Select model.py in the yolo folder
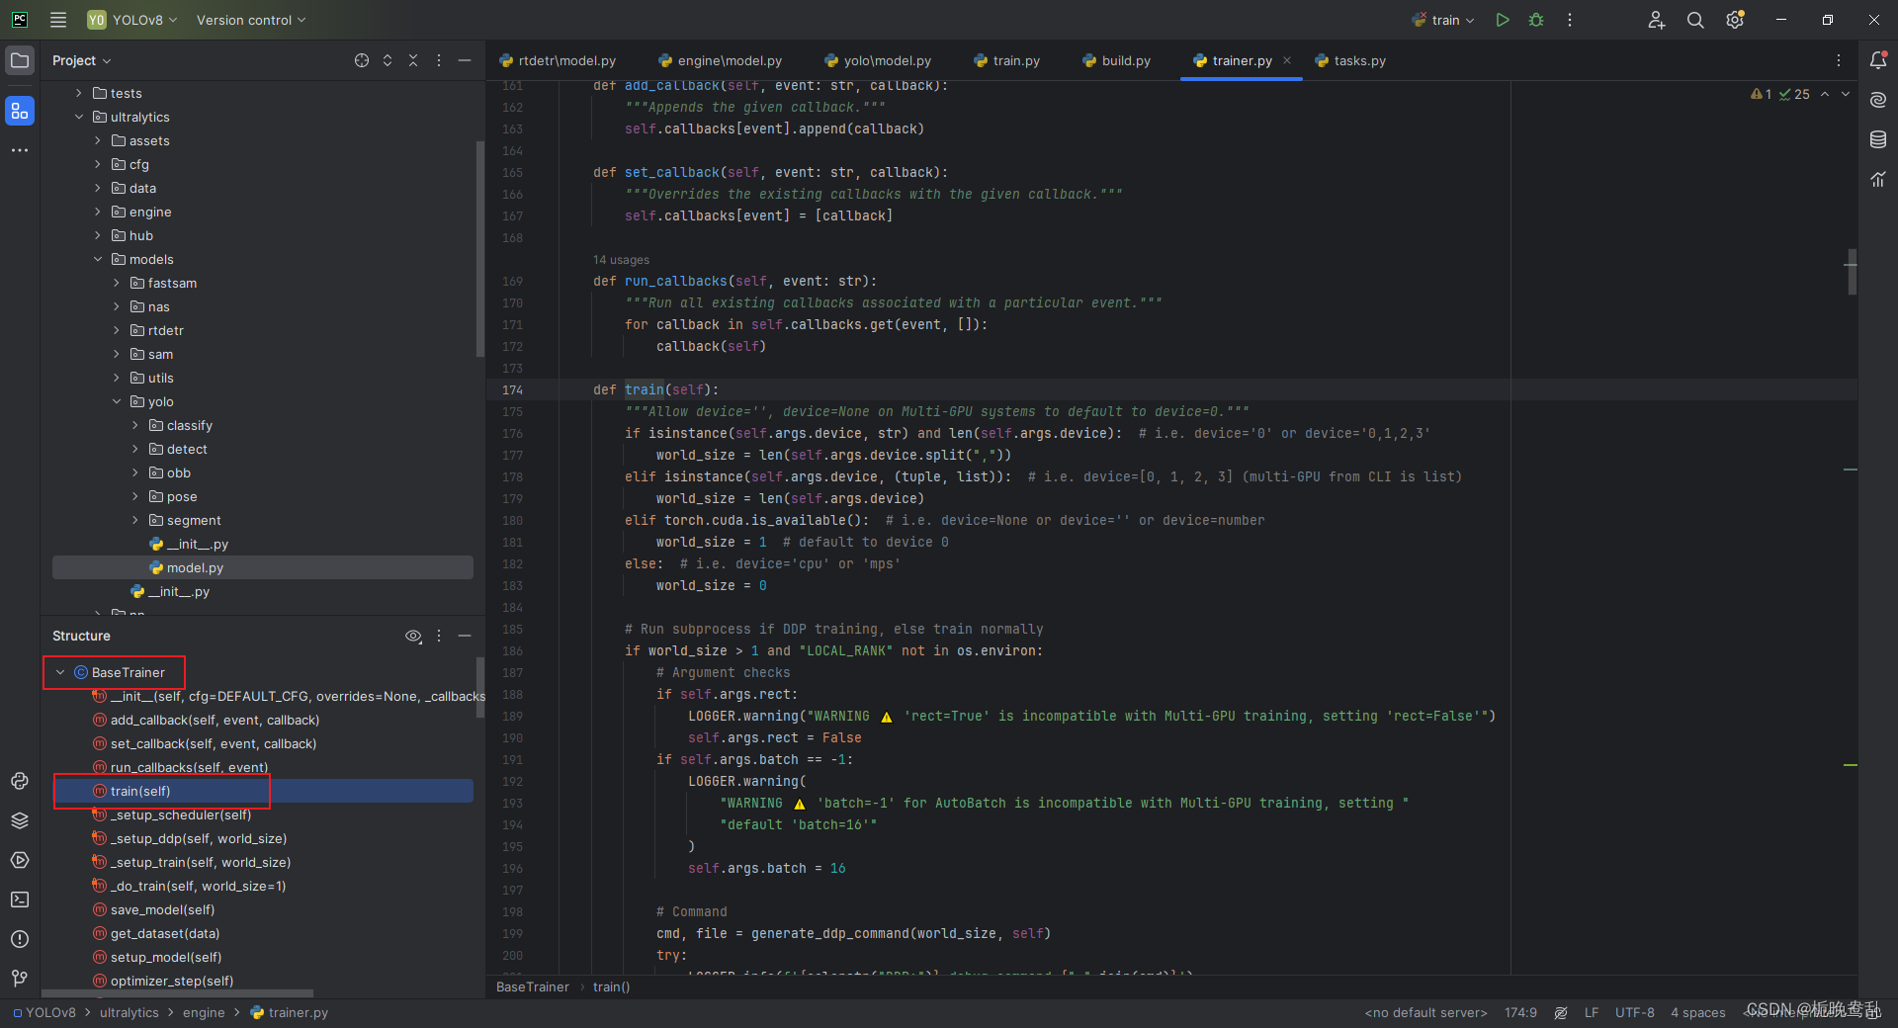Screen dimensions: 1898x1028 coord(263,567)
